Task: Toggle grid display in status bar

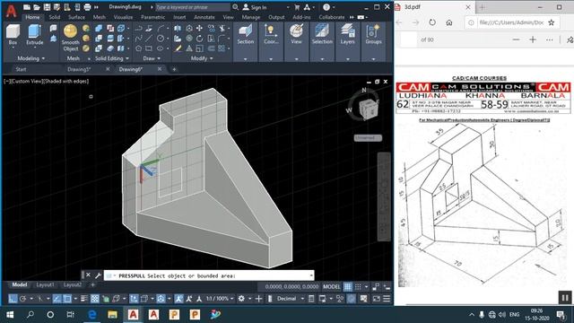Action: click(x=347, y=287)
